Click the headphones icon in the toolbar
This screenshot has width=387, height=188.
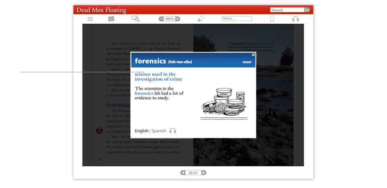tap(295, 19)
